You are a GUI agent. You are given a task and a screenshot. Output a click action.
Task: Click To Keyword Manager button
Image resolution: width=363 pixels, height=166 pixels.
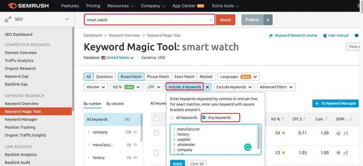click(336, 103)
